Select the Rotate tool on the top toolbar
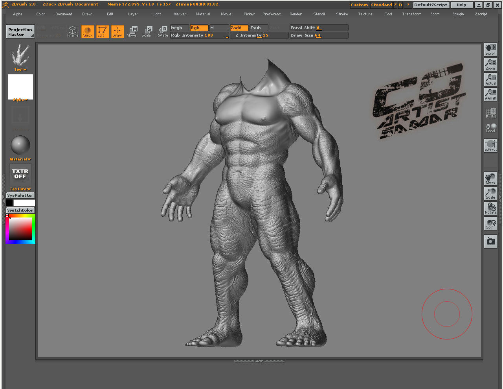Screen dimensions: 503x389 (x=162, y=31)
